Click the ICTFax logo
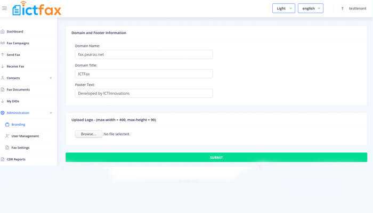This screenshot has height=213, width=373. click(36, 9)
